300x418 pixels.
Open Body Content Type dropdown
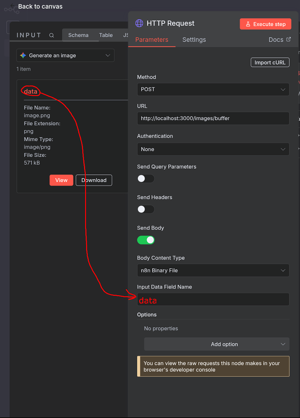[x=213, y=270]
